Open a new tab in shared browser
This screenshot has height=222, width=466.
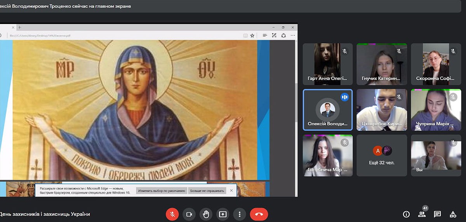(x=20, y=27)
